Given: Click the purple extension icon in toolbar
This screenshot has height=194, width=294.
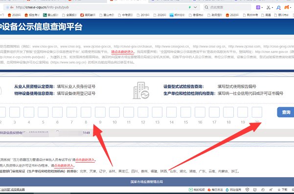Looking at the screenshot, I should click(258, 7).
